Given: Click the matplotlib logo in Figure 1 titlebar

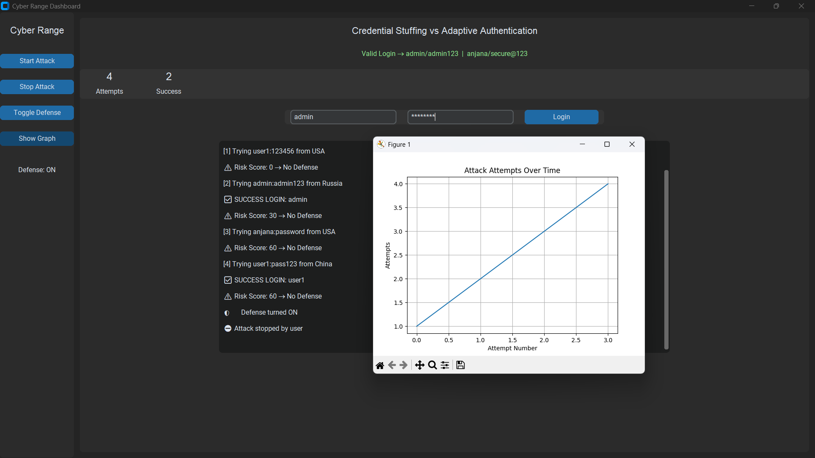Looking at the screenshot, I should point(381,144).
